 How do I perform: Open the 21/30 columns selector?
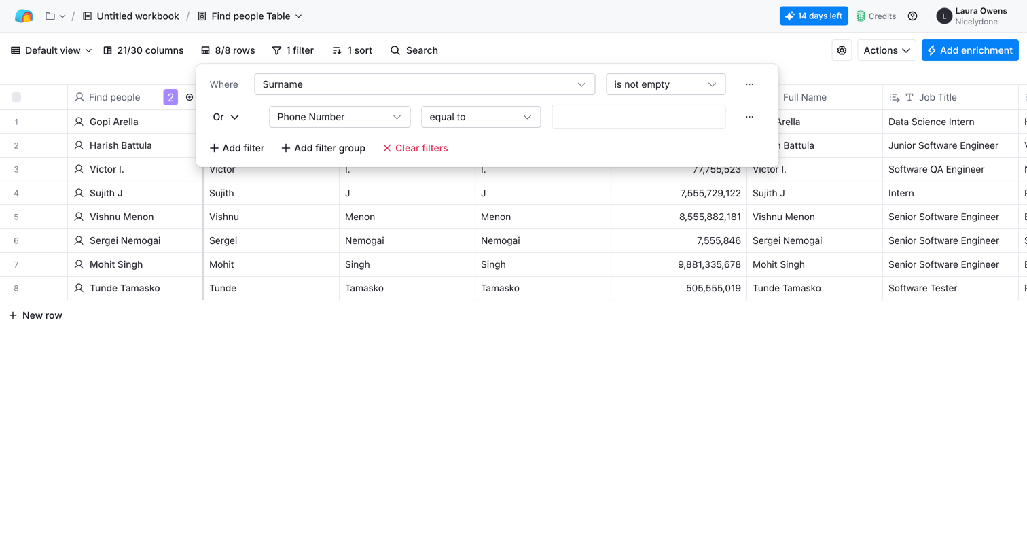143,50
